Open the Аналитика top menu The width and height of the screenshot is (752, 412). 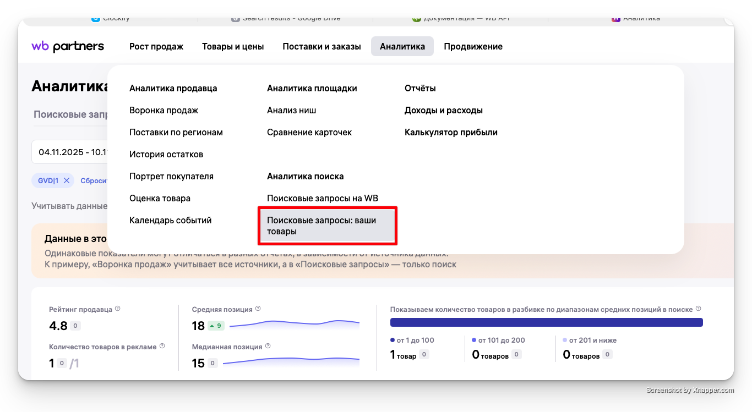[x=402, y=46]
